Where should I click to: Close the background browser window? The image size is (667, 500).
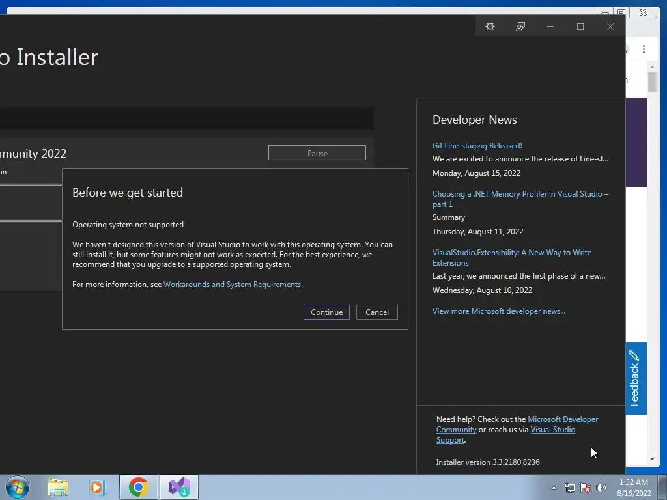(x=643, y=12)
